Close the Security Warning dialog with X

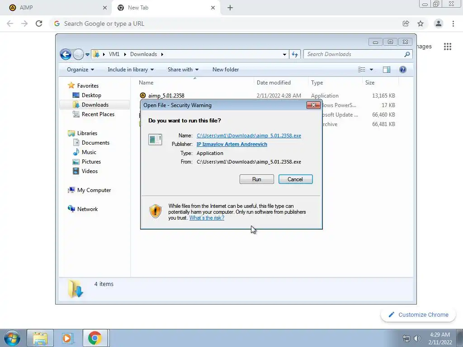(313, 105)
